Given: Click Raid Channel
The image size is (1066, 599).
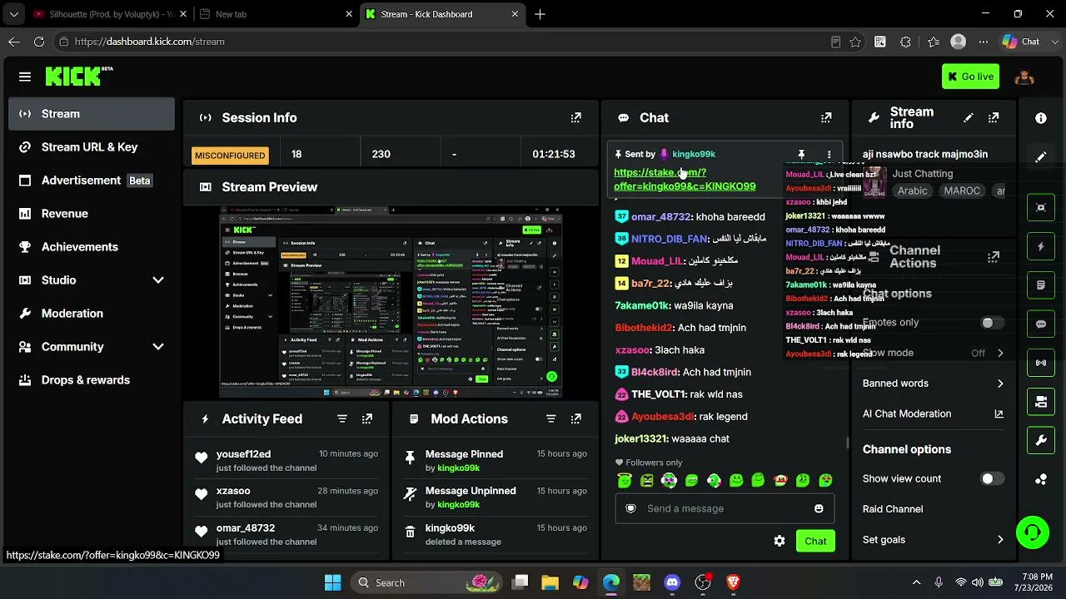Looking at the screenshot, I should click(x=893, y=509).
